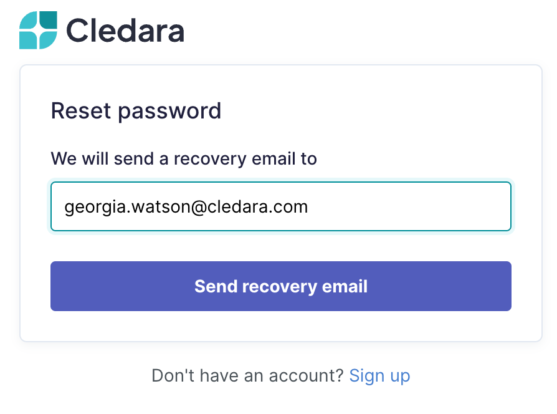Screen dimensions: 557x414
Task: Click the word 'email' on the purple button
Action: pos(345,286)
